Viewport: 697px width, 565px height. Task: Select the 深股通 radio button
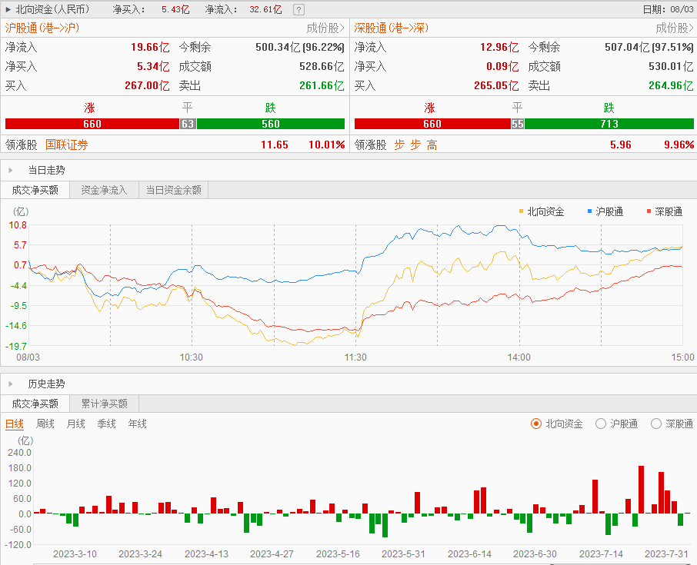pyautogui.click(x=656, y=424)
